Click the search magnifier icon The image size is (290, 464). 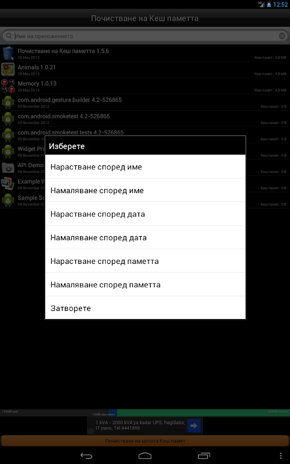coord(9,36)
